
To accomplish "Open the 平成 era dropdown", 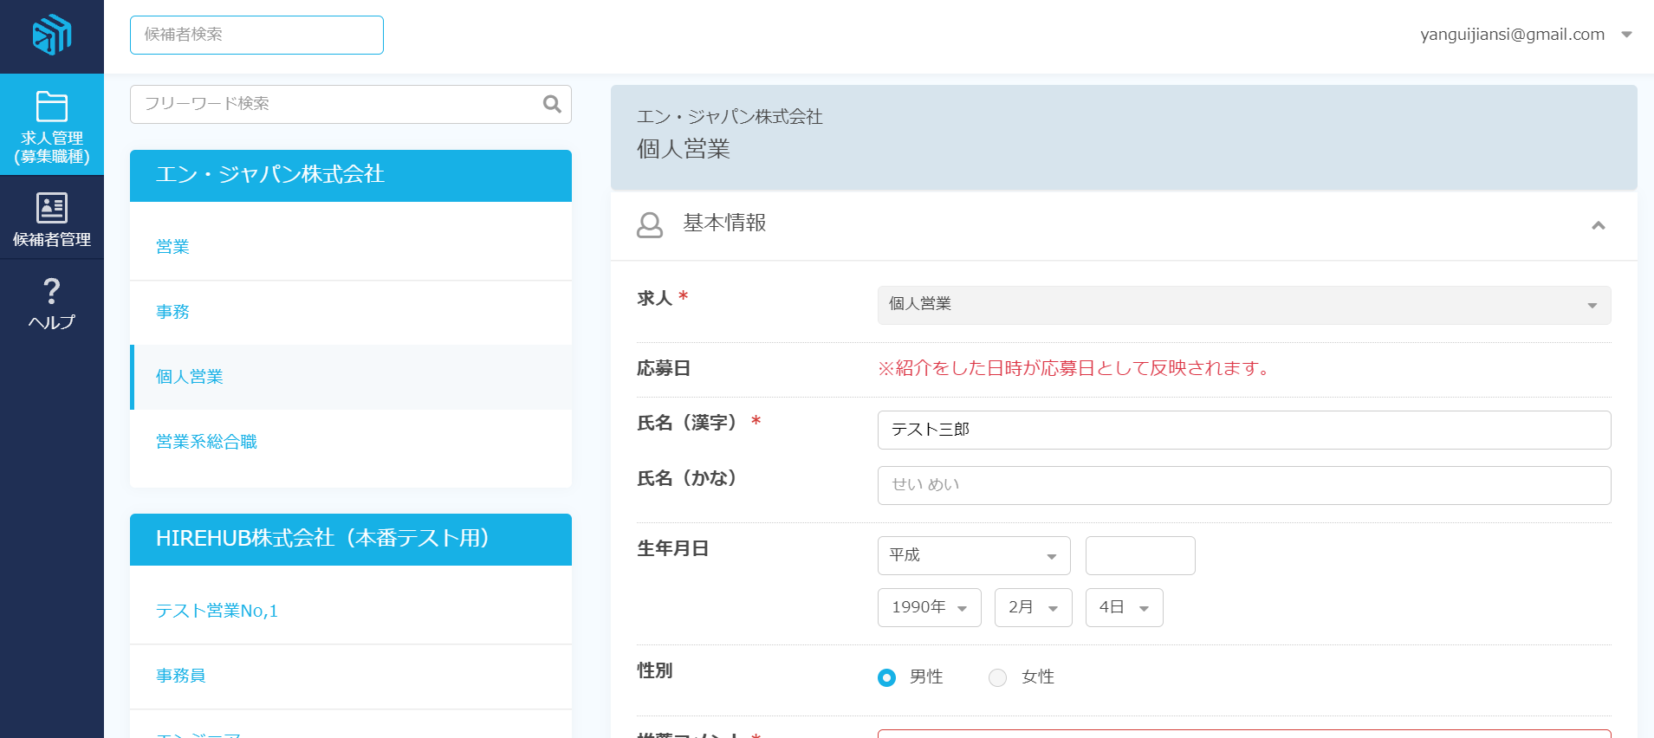I will 973,555.
